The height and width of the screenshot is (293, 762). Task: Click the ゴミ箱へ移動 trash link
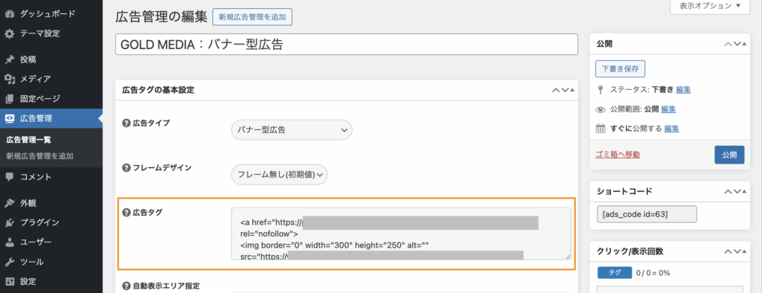click(x=618, y=155)
